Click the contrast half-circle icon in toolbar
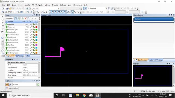The width and height of the screenshot is (175, 98). pos(46,12)
